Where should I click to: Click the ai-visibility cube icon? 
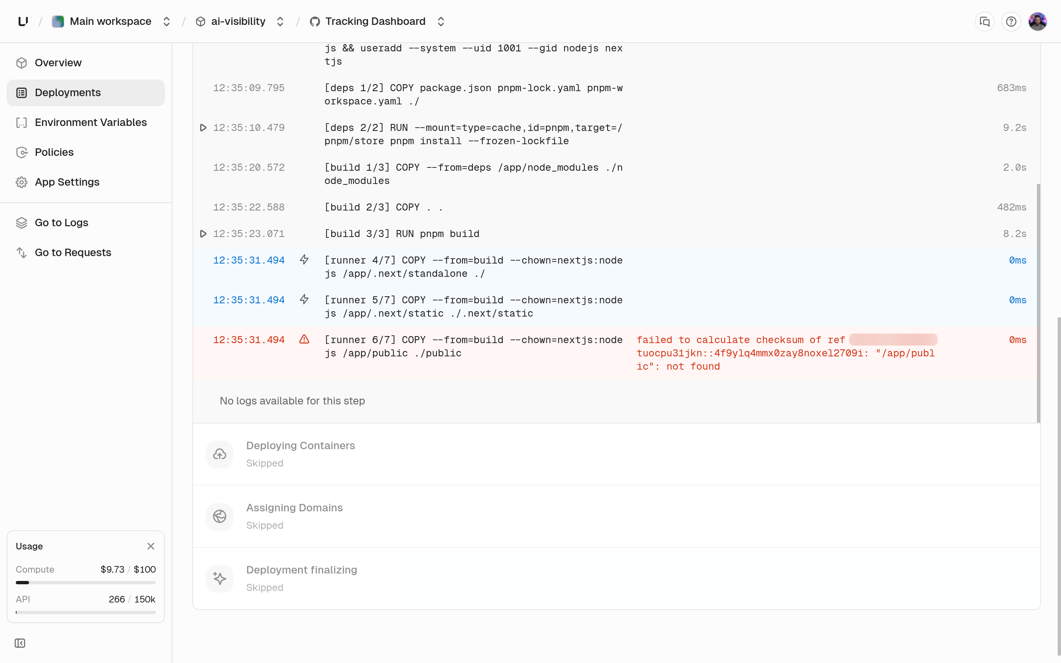pyautogui.click(x=200, y=22)
